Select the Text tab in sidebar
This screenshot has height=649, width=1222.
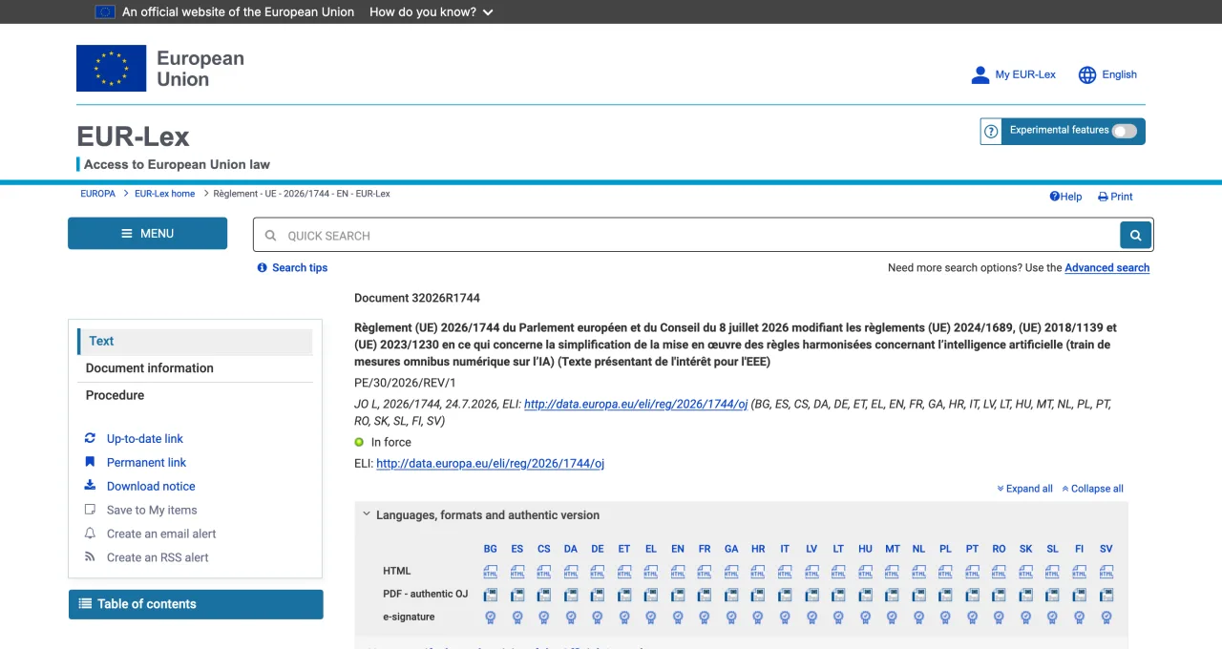(x=195, y=342)
